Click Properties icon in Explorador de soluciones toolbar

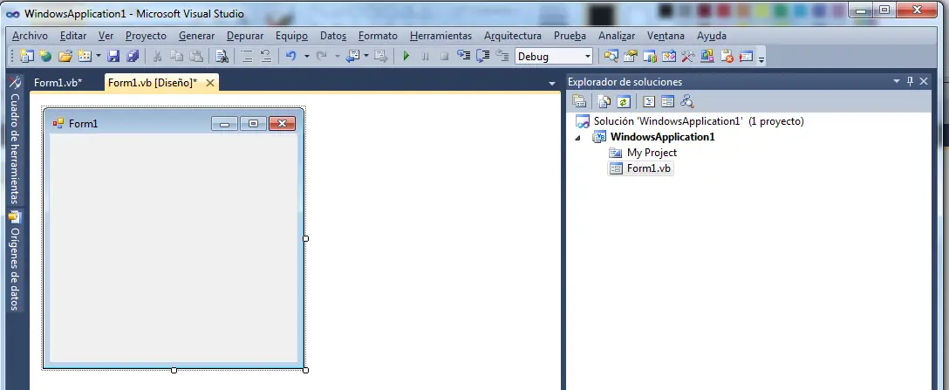click(x=579, y=101)
